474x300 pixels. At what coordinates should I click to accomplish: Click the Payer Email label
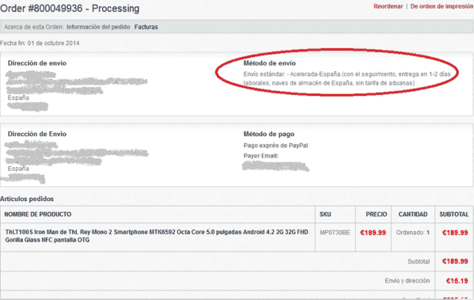tap(260, 156)
